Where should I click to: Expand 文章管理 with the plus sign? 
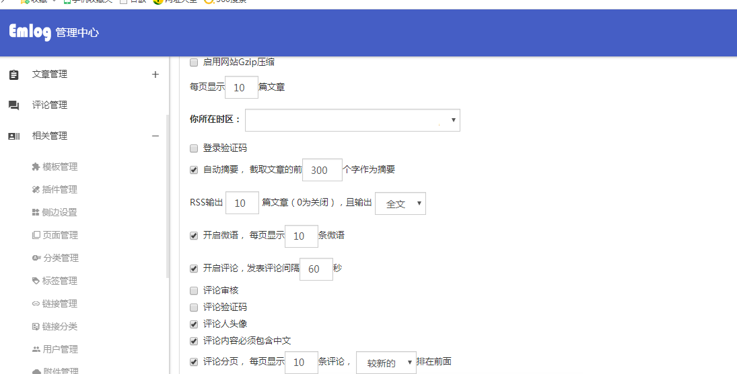pos(155,75)
